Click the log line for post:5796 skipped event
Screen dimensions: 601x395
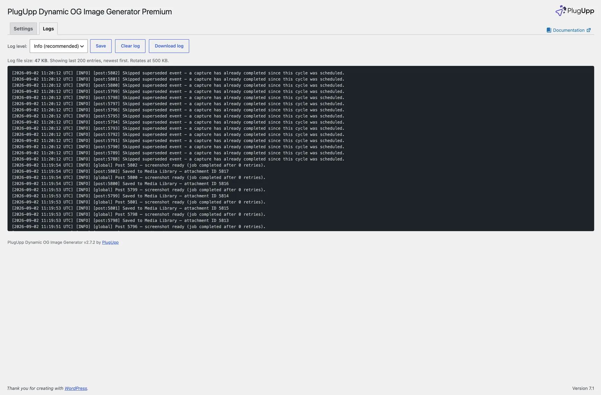[x=178, y=110]
